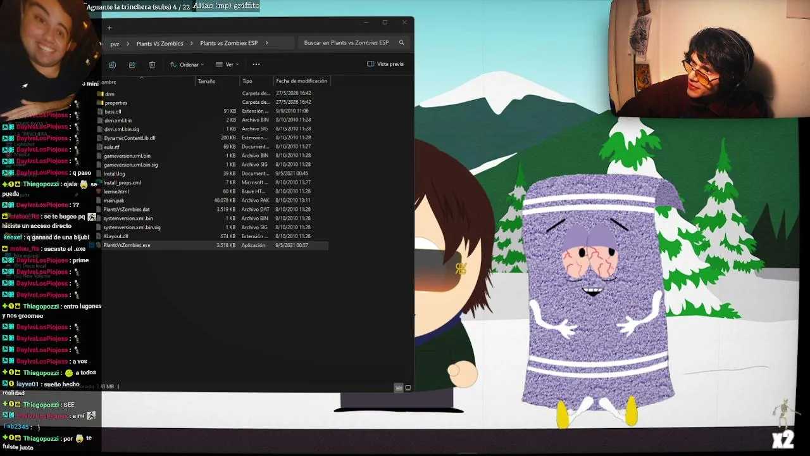Select file gameversion.xml.bin
Screen dimensions: 810x456
pos(127,156)
